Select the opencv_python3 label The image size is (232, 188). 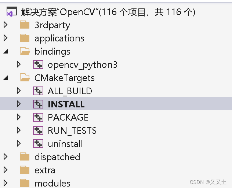[x=83, y=65]
